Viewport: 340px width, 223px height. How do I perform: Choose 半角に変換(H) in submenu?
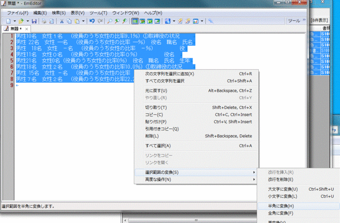pos(299,206)
